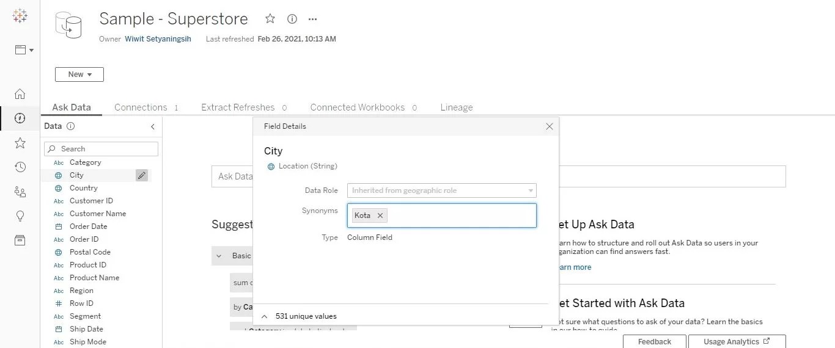Click the field Search box
Viewport: 835px width, 348px height.
pyautogui.click(x=101, y=149)
